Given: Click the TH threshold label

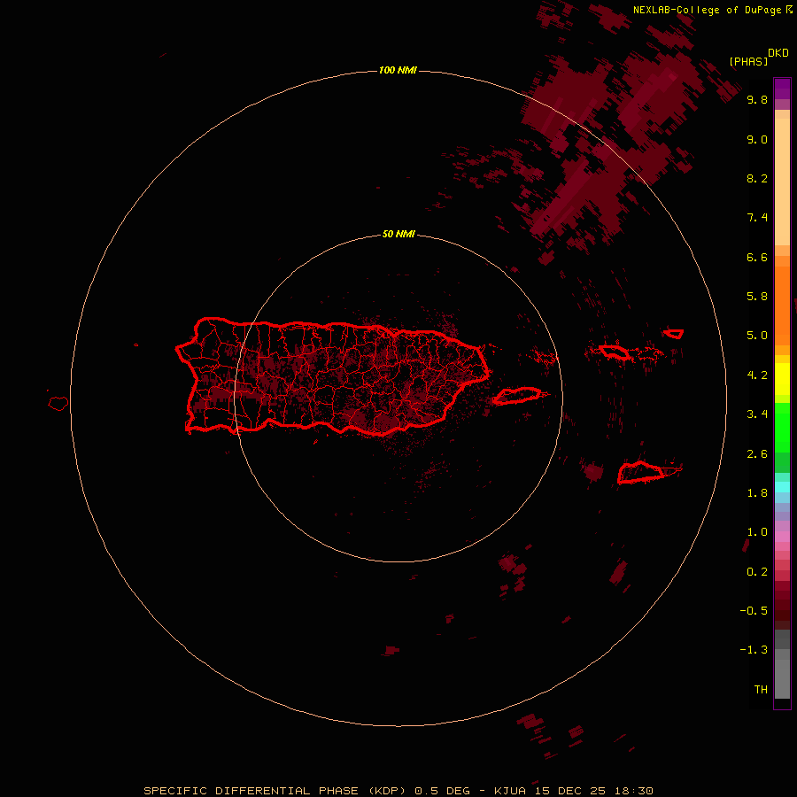Looking at the screenshot, I should [761, 690].
